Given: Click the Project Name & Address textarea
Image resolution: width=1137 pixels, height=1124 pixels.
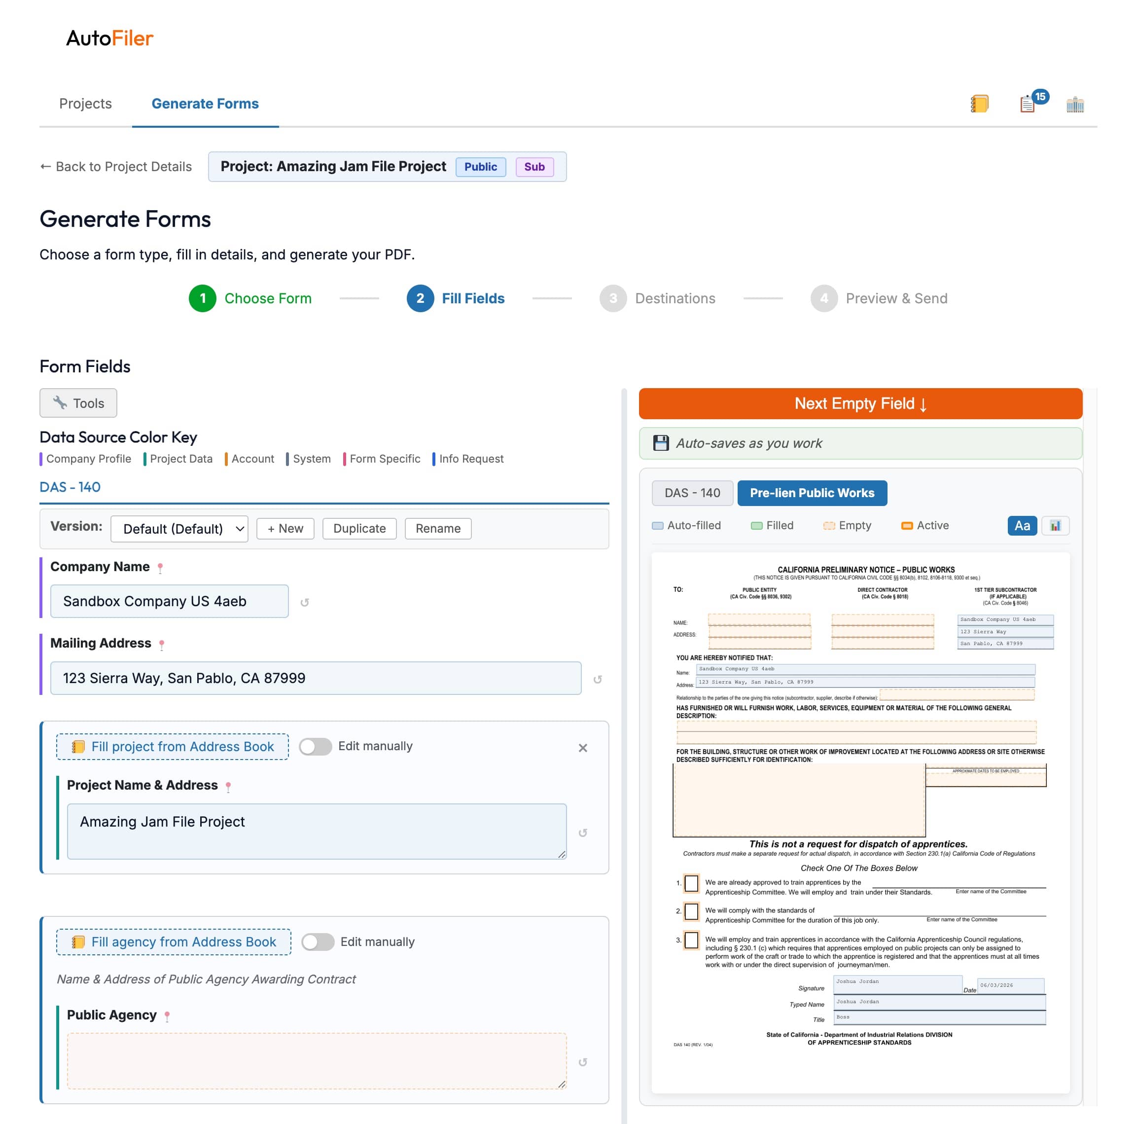Looking at the screenshot, I should (x=317, y=832).
